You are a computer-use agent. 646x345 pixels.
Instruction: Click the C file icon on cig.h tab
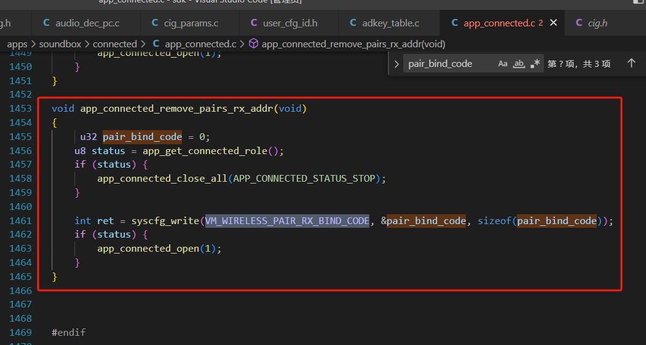tap(579, 23)
